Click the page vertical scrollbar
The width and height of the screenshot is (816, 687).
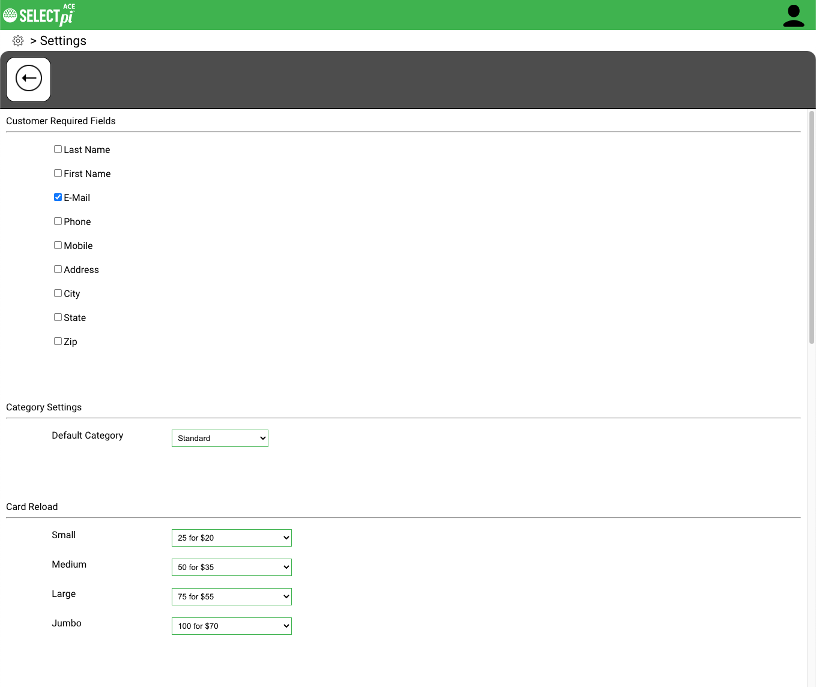click(812, 228)
